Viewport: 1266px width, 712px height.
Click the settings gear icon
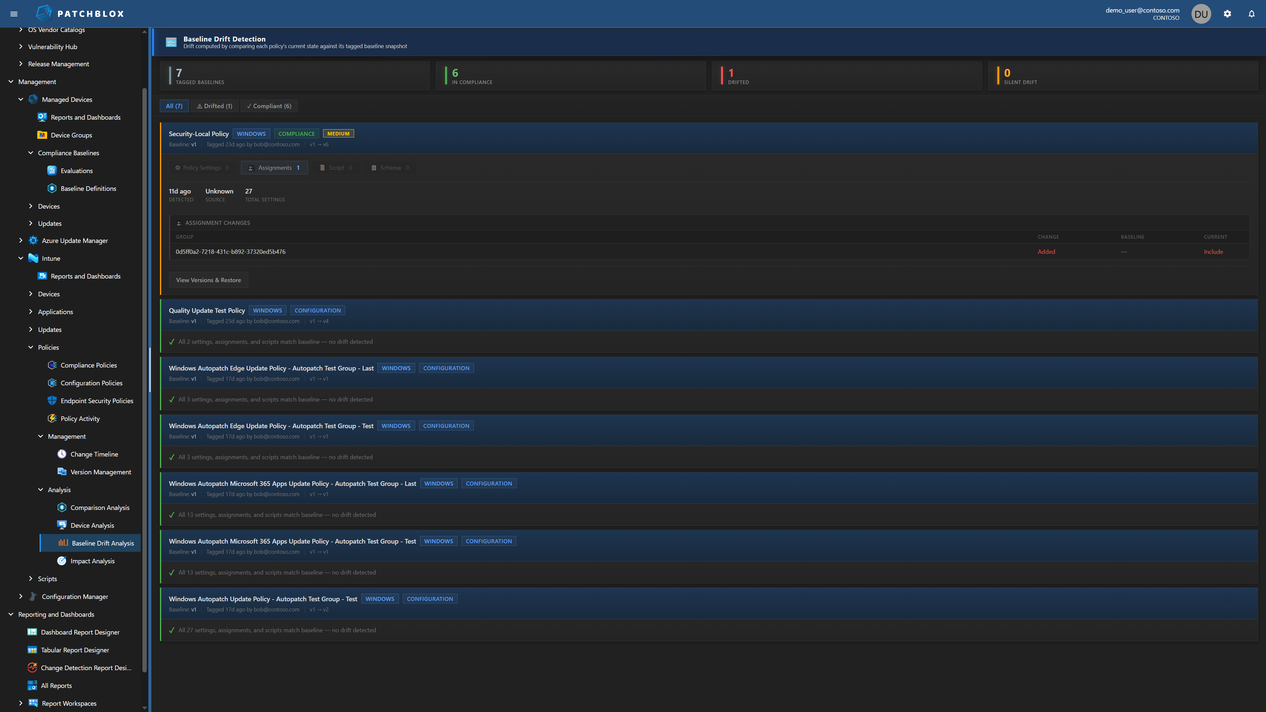(1227, 14)
